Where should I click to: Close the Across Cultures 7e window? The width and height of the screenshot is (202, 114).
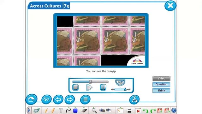170,6
